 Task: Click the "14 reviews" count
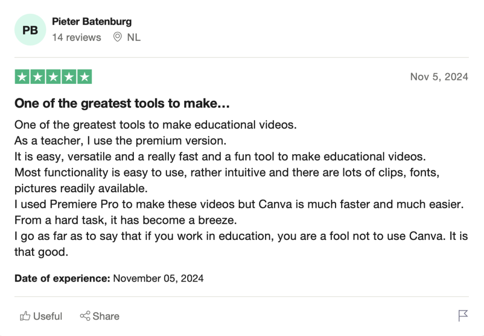[x=77, y=37]
